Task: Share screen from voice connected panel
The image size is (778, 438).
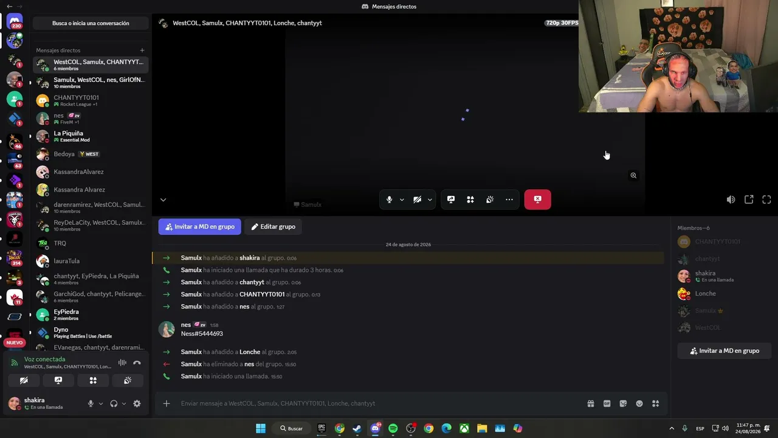Action: pos(58,380)
